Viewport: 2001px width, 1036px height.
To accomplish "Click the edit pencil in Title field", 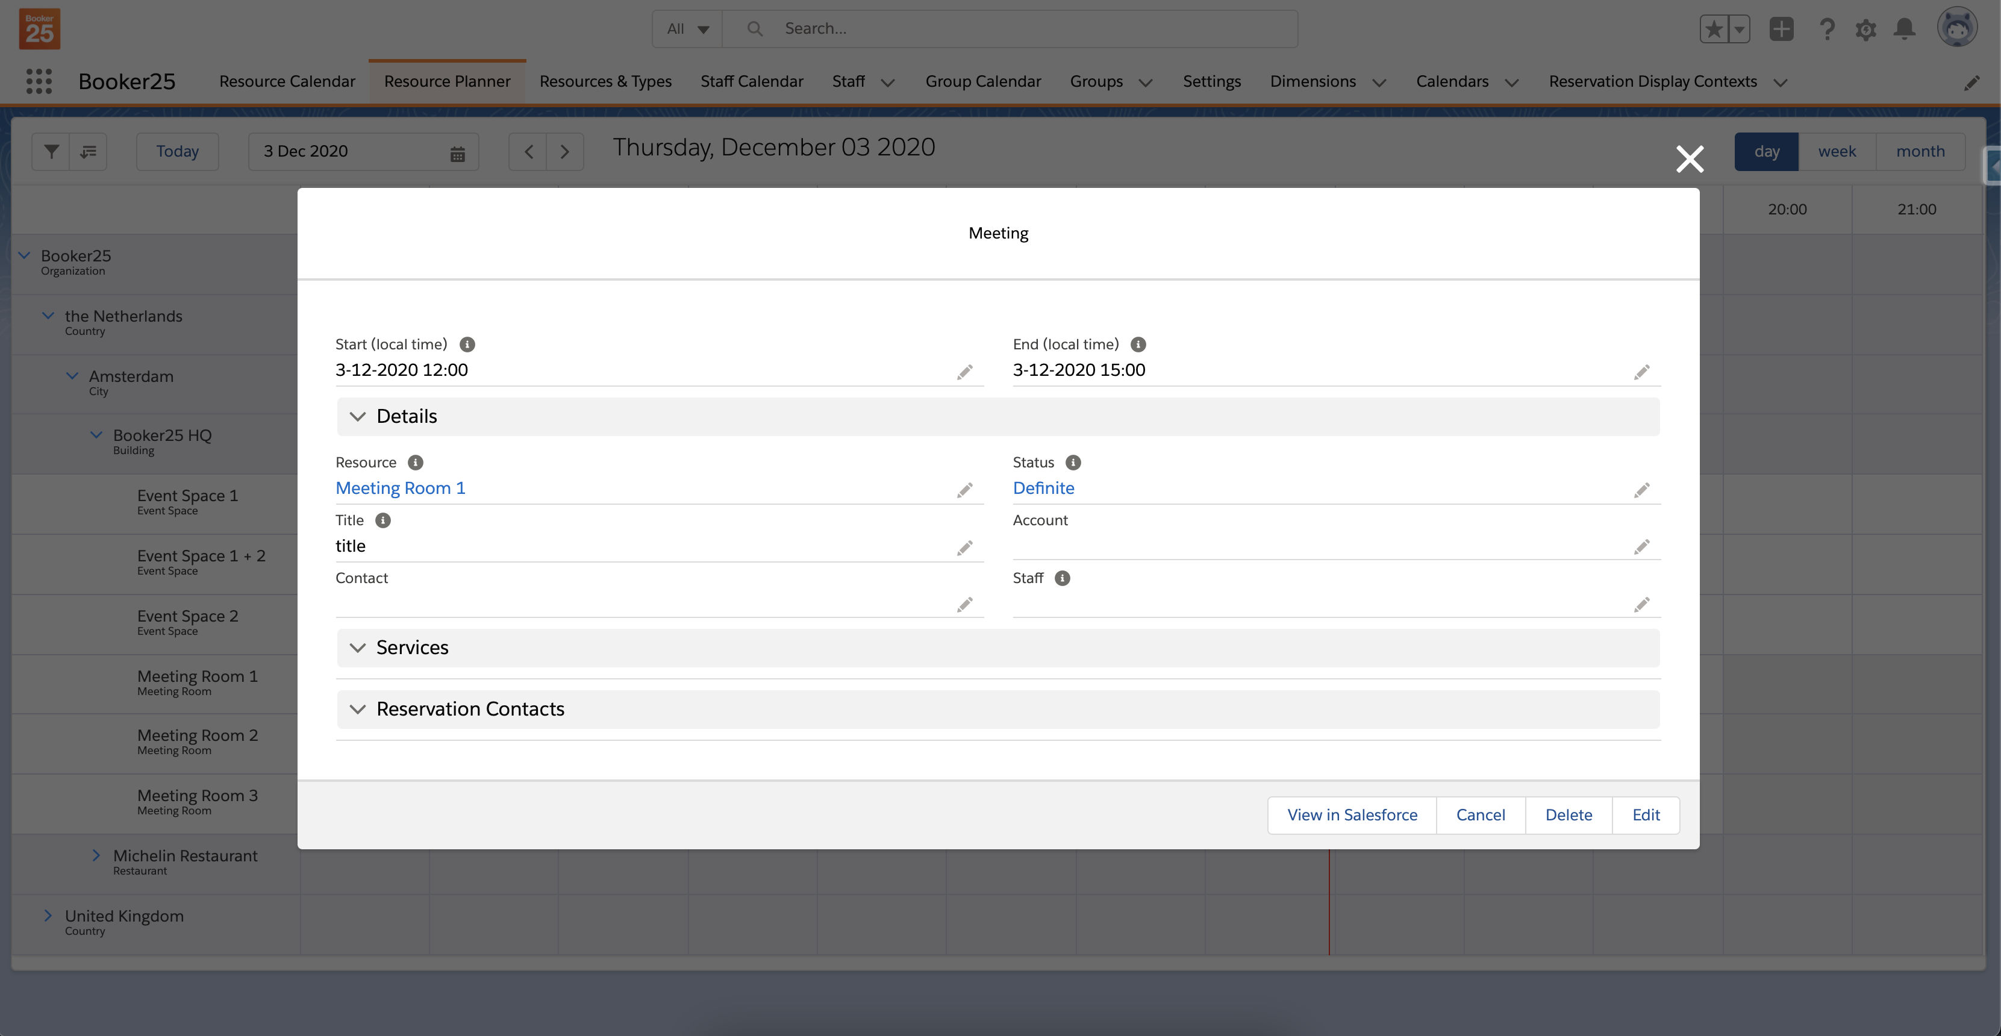I will pyautogui.click(x=964, y=548).
